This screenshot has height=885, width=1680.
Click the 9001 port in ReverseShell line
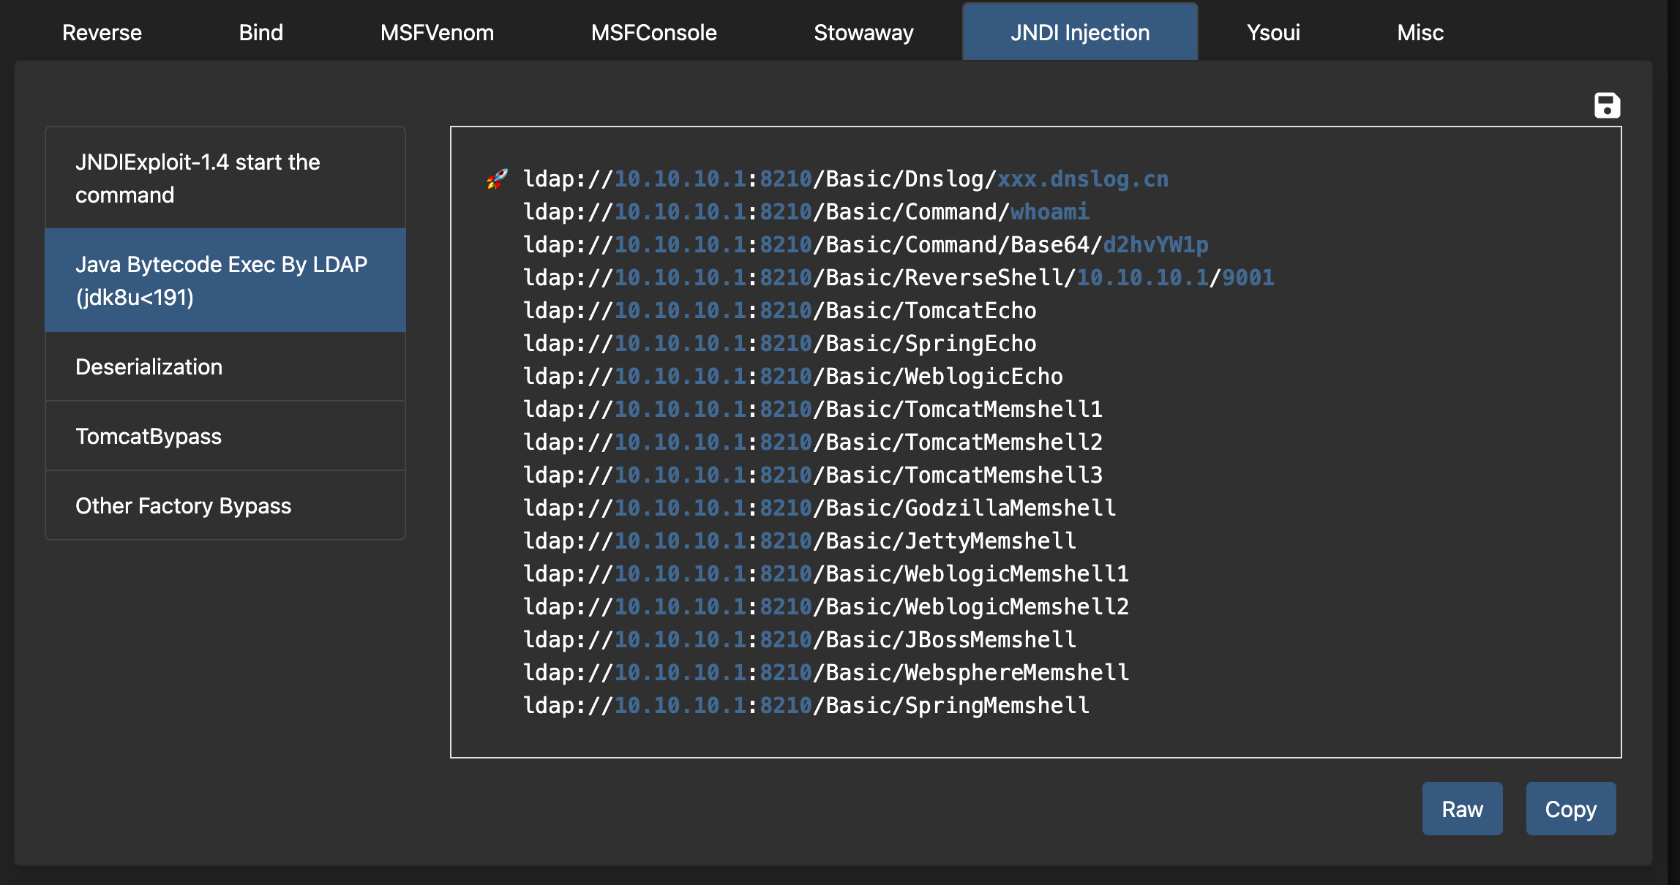coord(1248,278)
